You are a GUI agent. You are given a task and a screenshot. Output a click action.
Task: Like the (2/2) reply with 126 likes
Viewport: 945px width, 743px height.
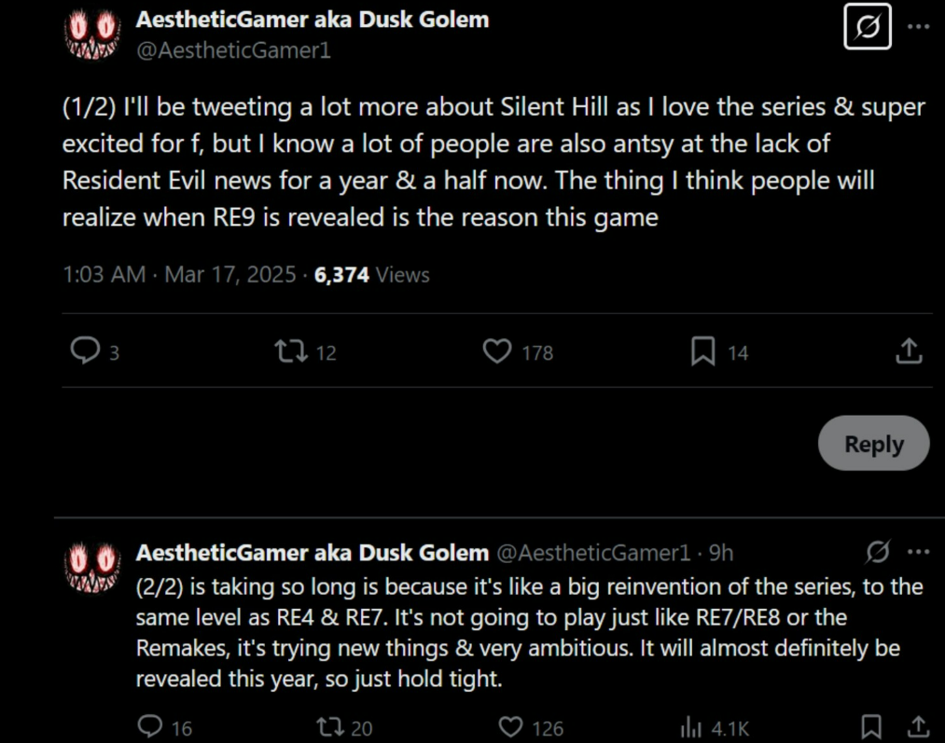click(x=510, y=726)
